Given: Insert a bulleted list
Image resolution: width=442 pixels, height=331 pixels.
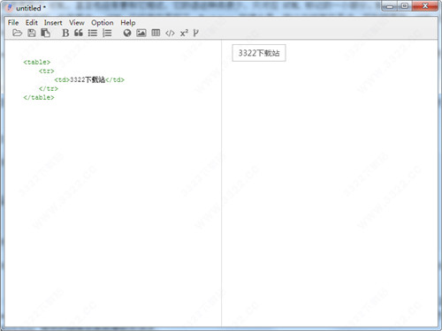Looking at the screenshot, I should point(93,33).
